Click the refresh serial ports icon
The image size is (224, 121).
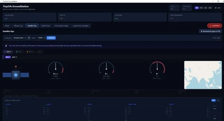(29, 38)
